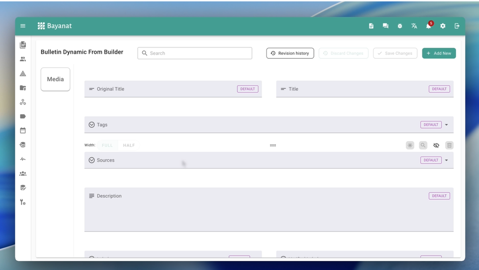Click DEFAULT badge on Tags field
Viewport: 479px width, 270px height.
[x=431, y=125]
